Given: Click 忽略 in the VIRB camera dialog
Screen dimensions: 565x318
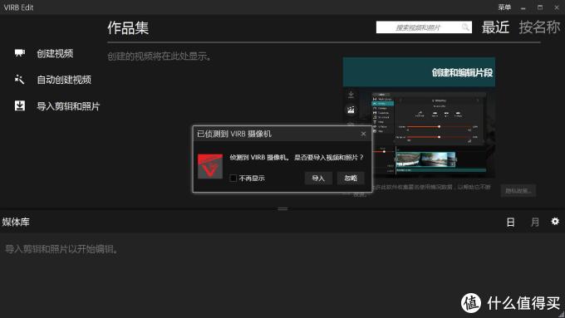Looking at the screenshot, I should (351, 178).
